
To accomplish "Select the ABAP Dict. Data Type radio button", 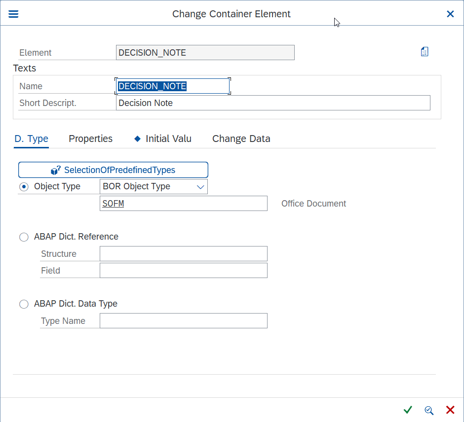I will (24, 304).
